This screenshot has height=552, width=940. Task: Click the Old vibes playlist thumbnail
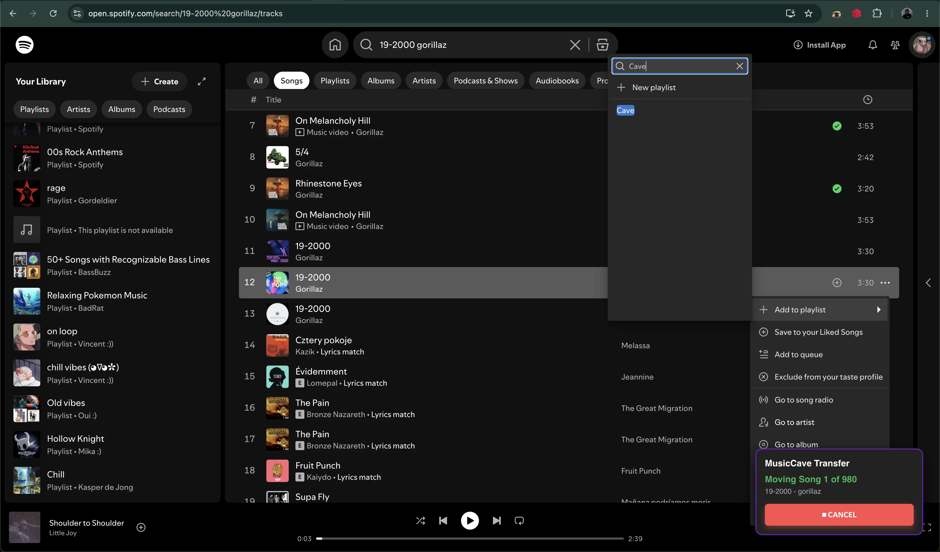point(27,409)
